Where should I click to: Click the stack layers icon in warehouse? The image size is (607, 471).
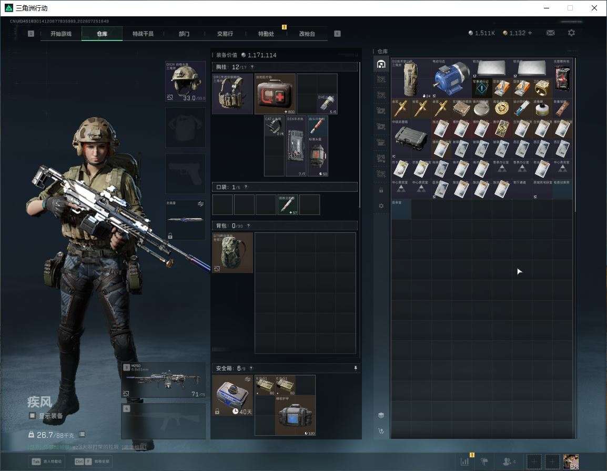point(381,415)
